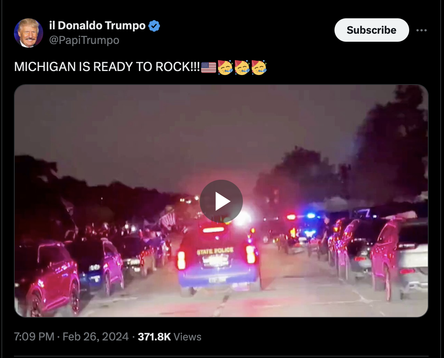The height and width of the screenshot is (358, 444).
Task: Click the 7:09 PM timestamp
Action: click(34, 337)
